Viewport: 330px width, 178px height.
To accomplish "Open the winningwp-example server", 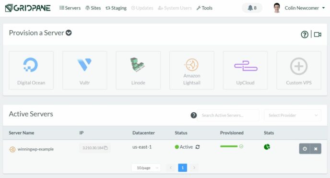I will click(x=35, y=149).
